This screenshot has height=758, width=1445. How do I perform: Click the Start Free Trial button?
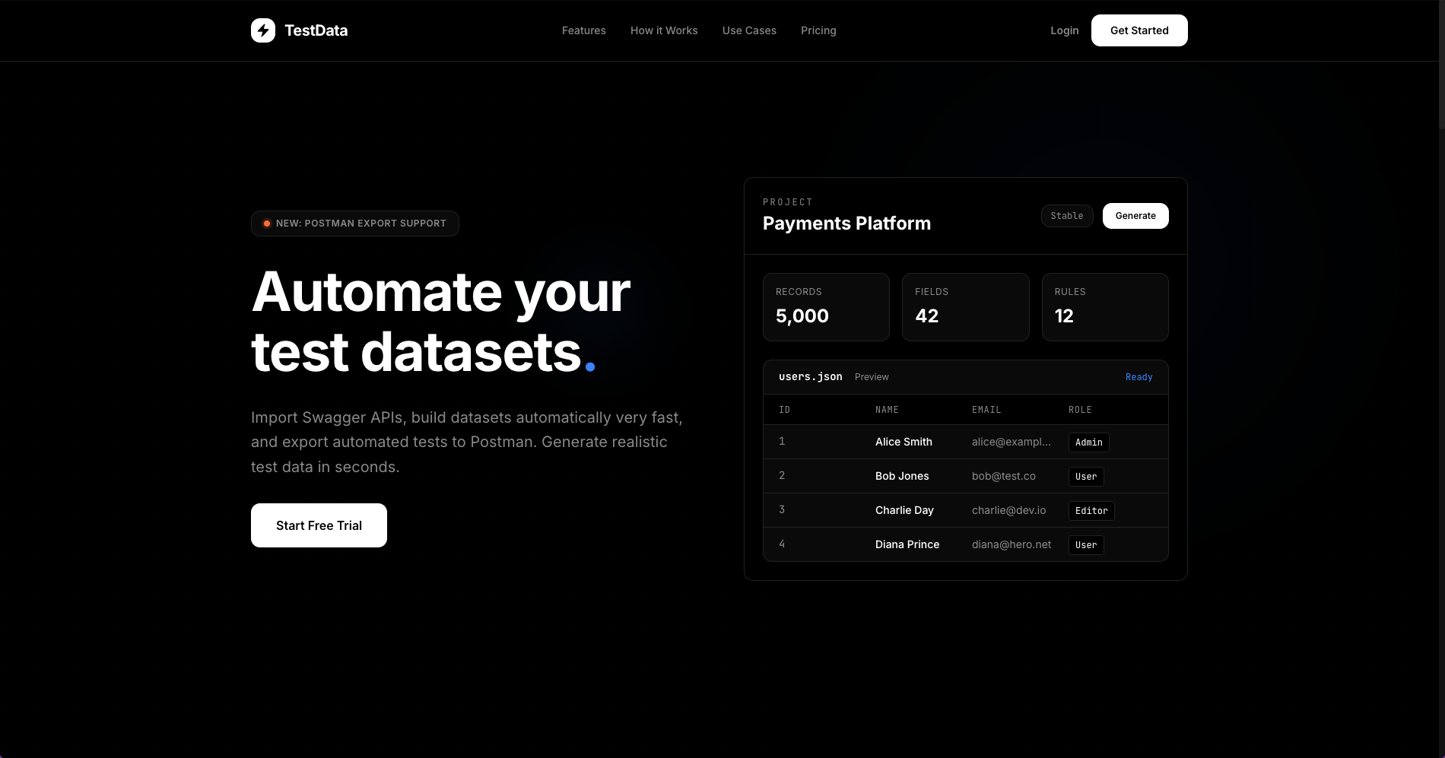tap(319, 525)
